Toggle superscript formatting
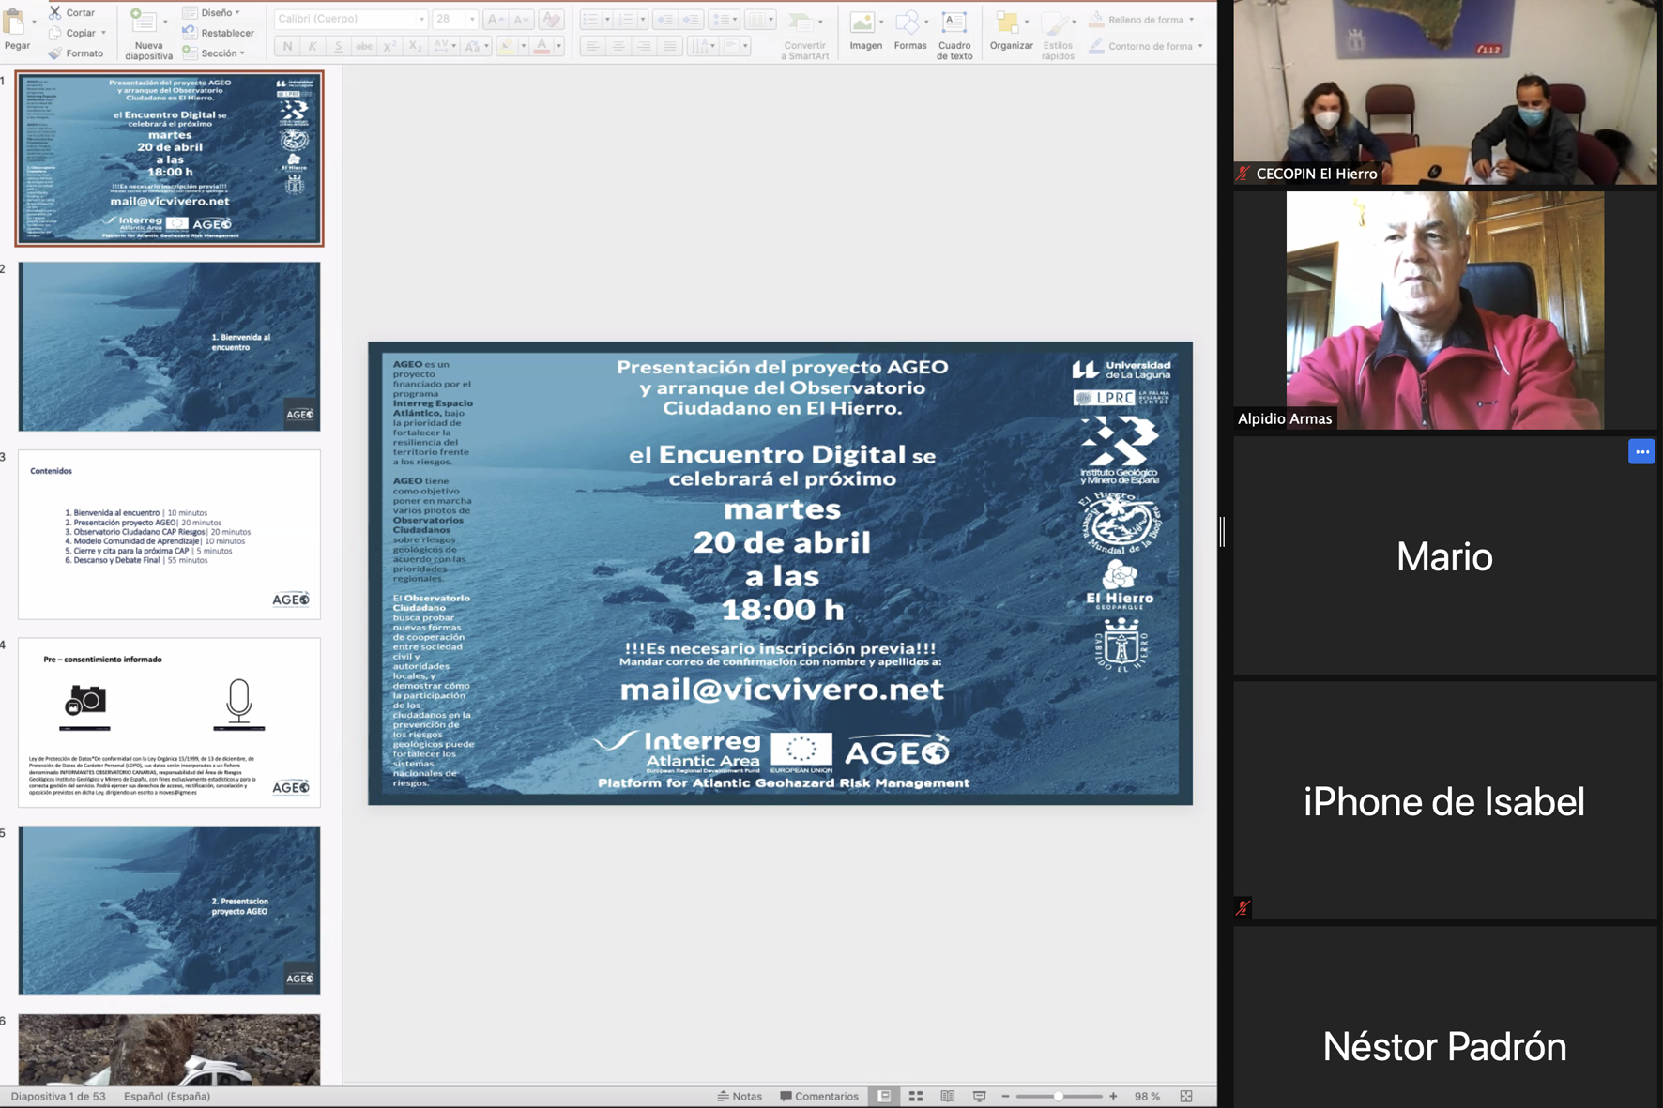 click(389, 46)
